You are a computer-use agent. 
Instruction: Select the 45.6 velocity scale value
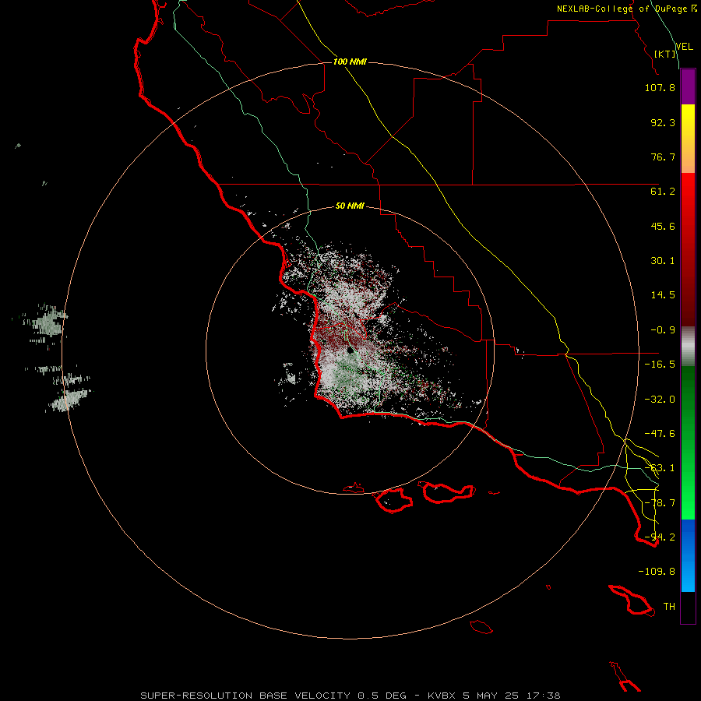click(663, 226)
